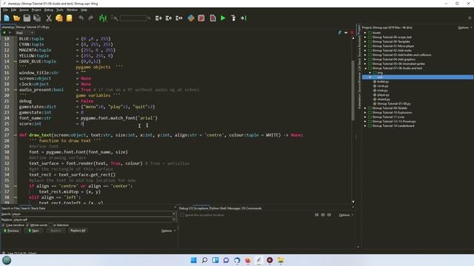This screenshot has height=266, width=474.
Task: Click the Previous search button
Action: 11,231
